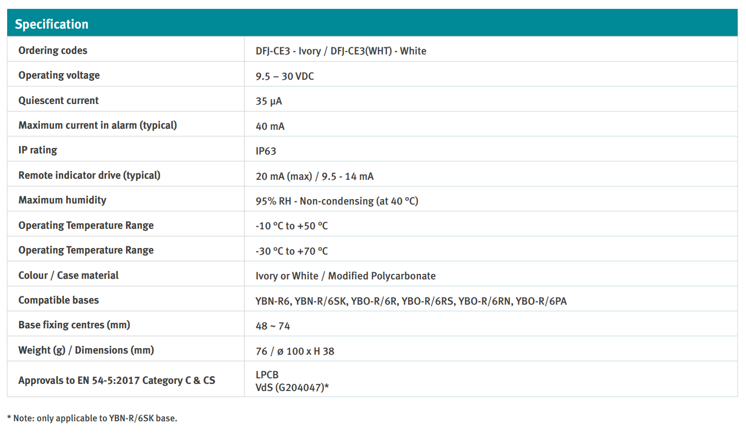Select the 95% RH humidity value

337,201
